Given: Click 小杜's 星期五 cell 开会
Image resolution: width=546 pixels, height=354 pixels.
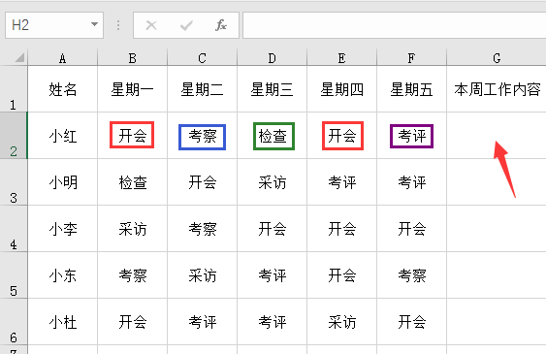Looking at the screenshot, I should tap(411, 322).
